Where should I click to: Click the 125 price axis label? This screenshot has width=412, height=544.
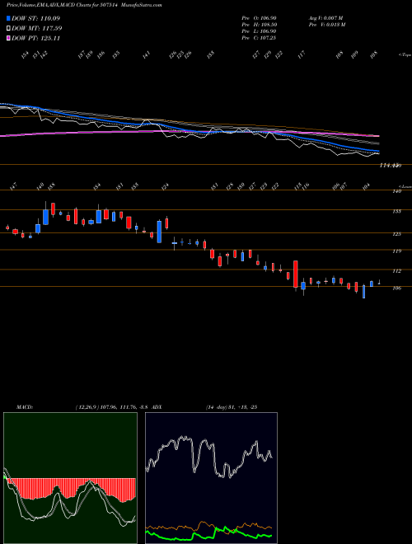397,234
